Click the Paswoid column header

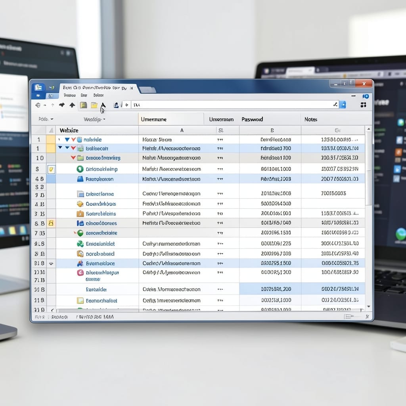click(252, 119)
